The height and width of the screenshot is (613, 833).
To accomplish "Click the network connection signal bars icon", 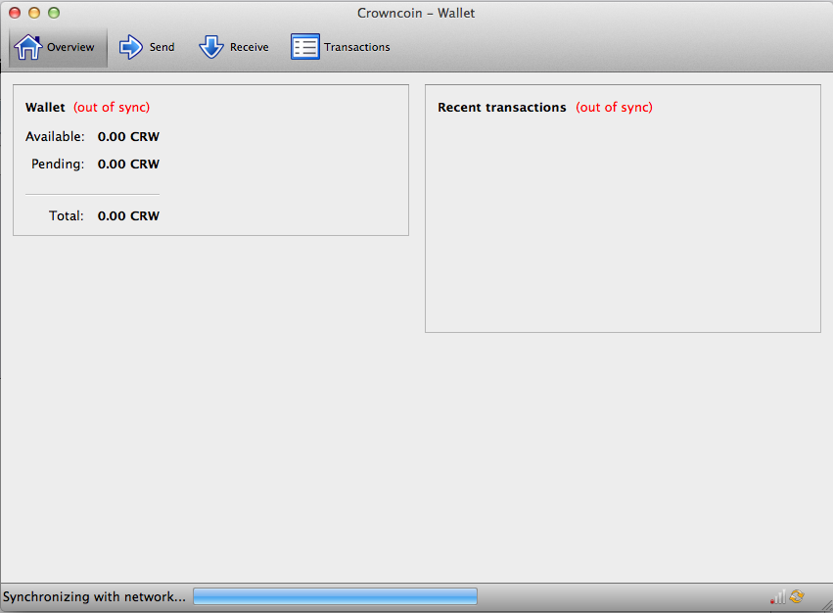I will pyautogui.click(x=778, y=597).
